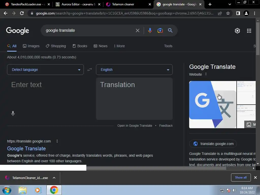Click the address bar URL

(x=125, y=13)
